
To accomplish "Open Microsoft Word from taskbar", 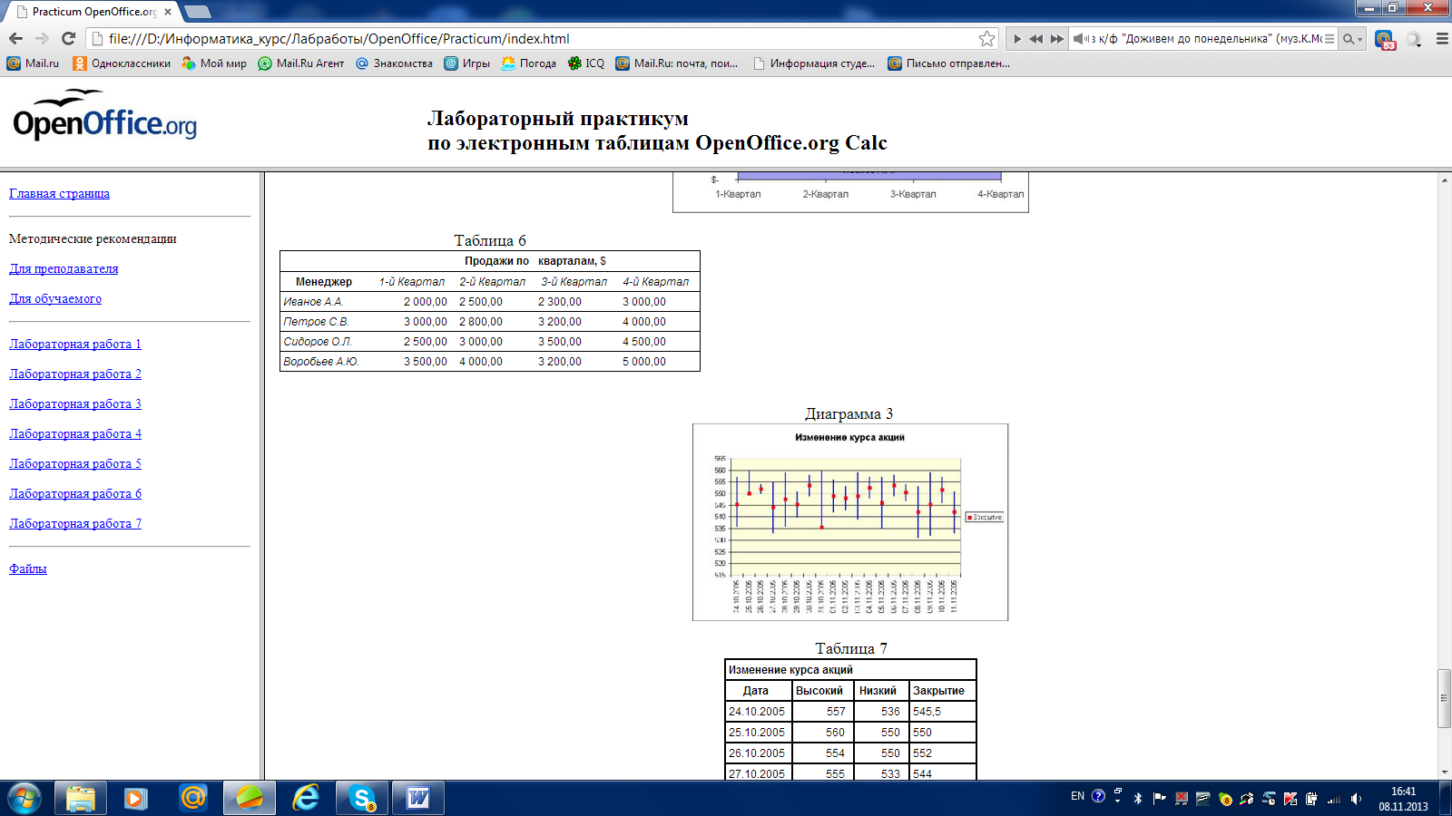I will click(418, 798).
